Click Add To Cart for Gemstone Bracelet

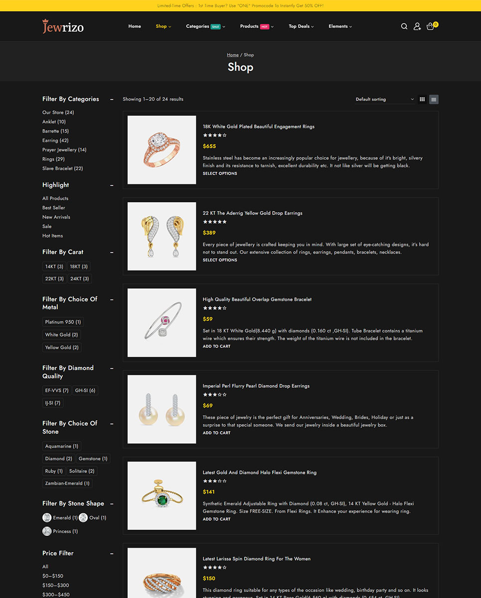click(x=216, y=346)
